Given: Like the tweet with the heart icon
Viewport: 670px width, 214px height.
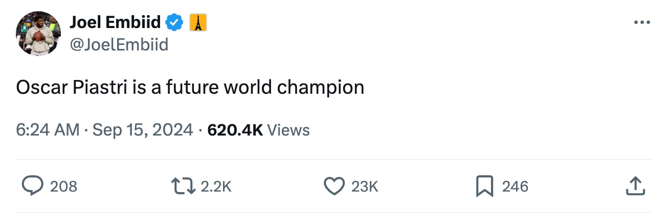Looking at the screenshot, I should [x=334, y=186].
